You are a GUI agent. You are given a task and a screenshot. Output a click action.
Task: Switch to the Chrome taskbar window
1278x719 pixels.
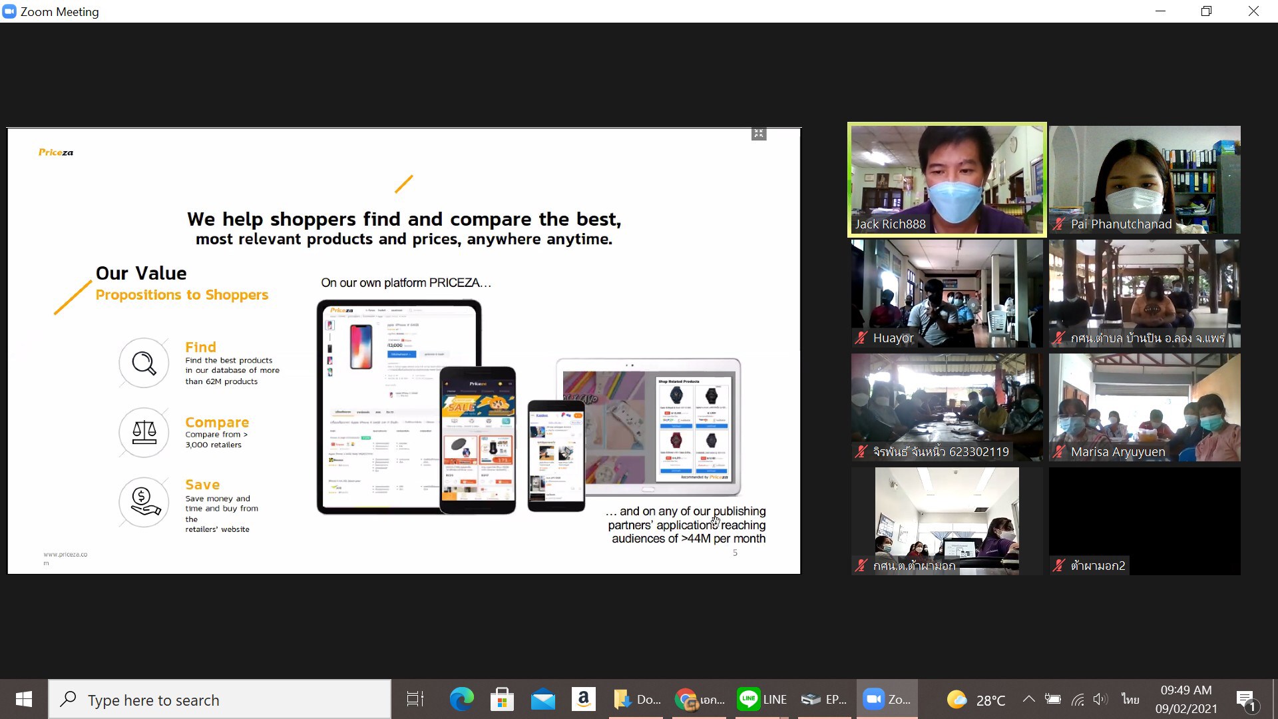point(699,699)
